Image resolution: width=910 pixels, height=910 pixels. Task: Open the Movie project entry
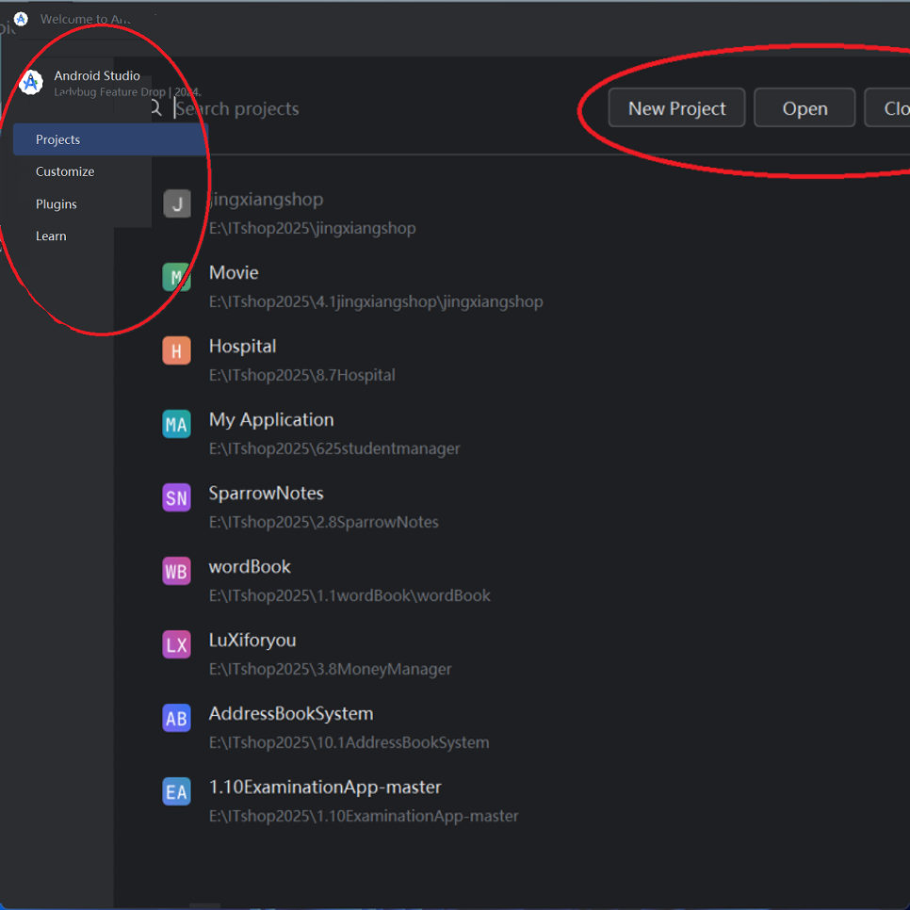[x=234, y=273]
